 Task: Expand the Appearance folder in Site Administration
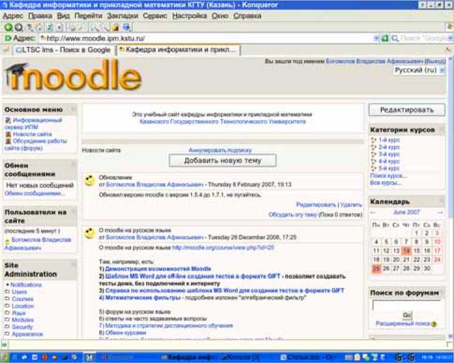pos(7,334)
